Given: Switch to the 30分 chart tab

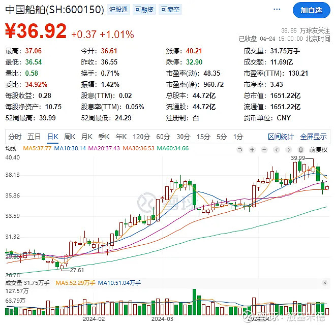Looking at the screenshot, I should [x=184, y=137].
